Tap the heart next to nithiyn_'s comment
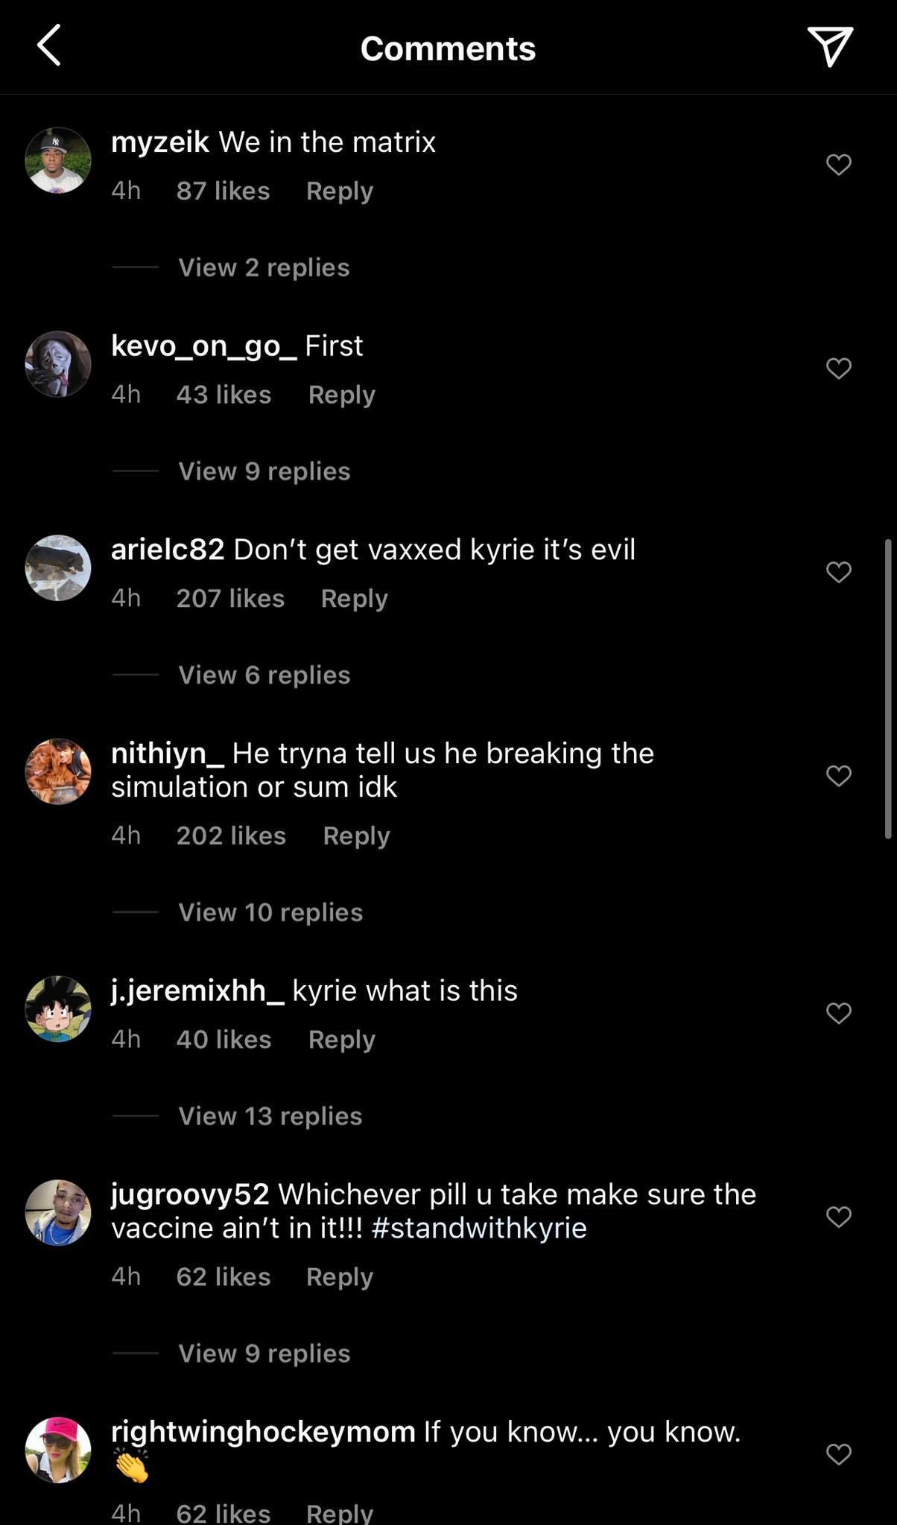 [839, 774]
